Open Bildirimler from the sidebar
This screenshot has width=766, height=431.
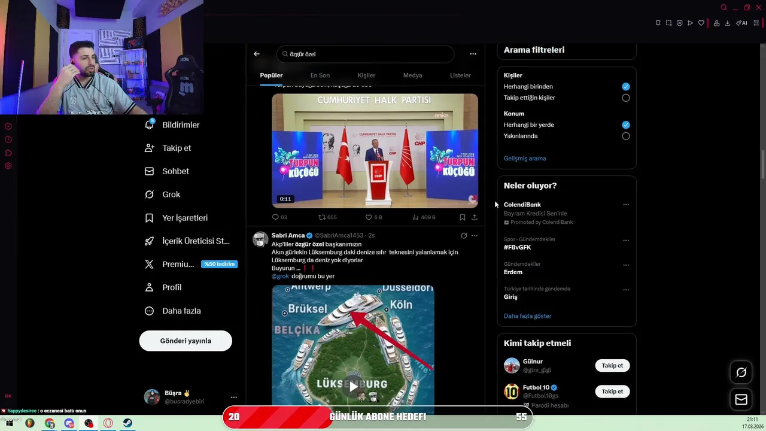tap(172, 125)
